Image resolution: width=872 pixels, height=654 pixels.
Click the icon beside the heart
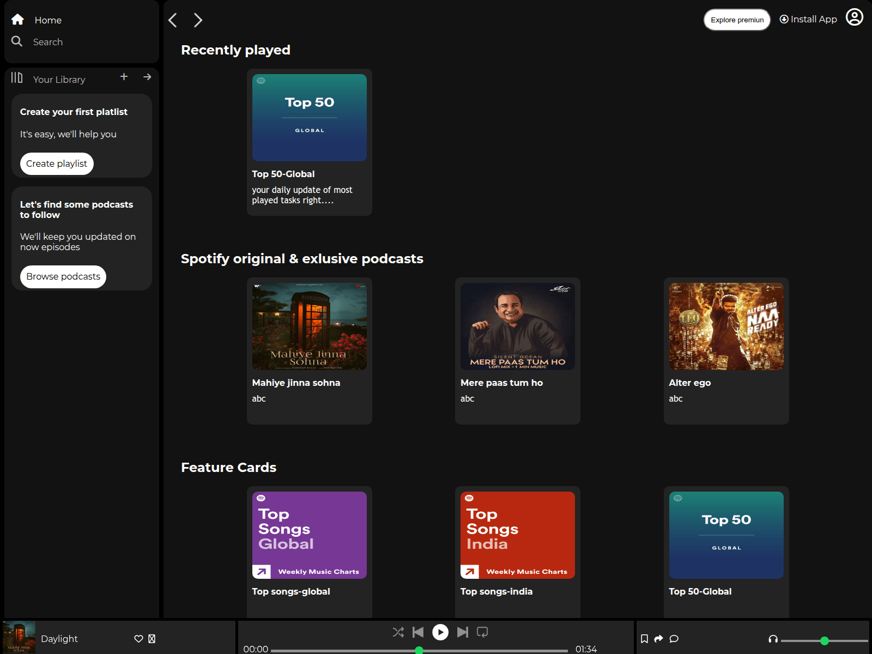pyautogui.click(x=152, y=639)
